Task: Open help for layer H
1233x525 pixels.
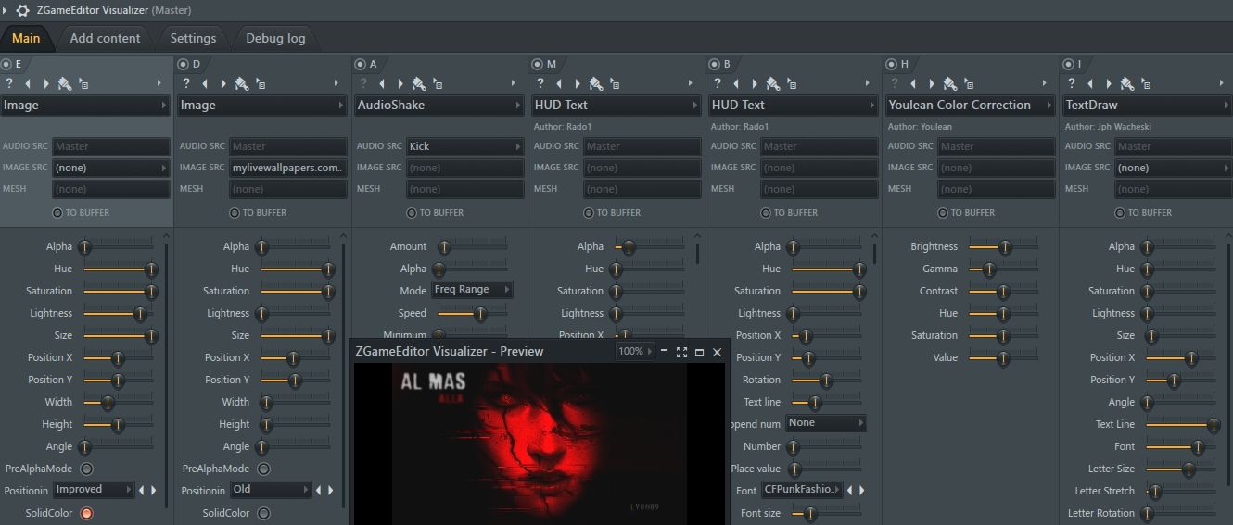Action: coord(895,83)
